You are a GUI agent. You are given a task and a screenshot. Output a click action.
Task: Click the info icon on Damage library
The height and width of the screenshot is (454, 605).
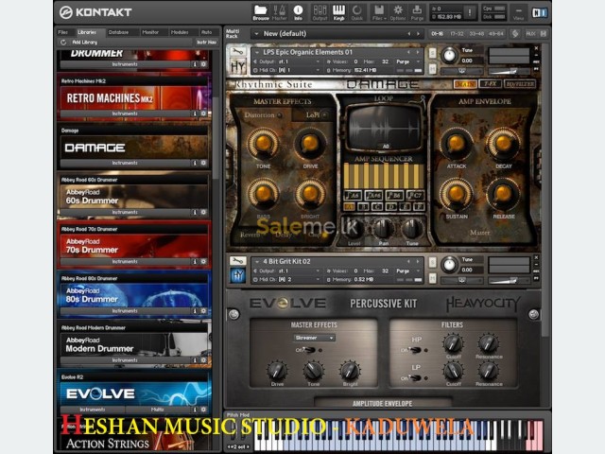[195, 163]
